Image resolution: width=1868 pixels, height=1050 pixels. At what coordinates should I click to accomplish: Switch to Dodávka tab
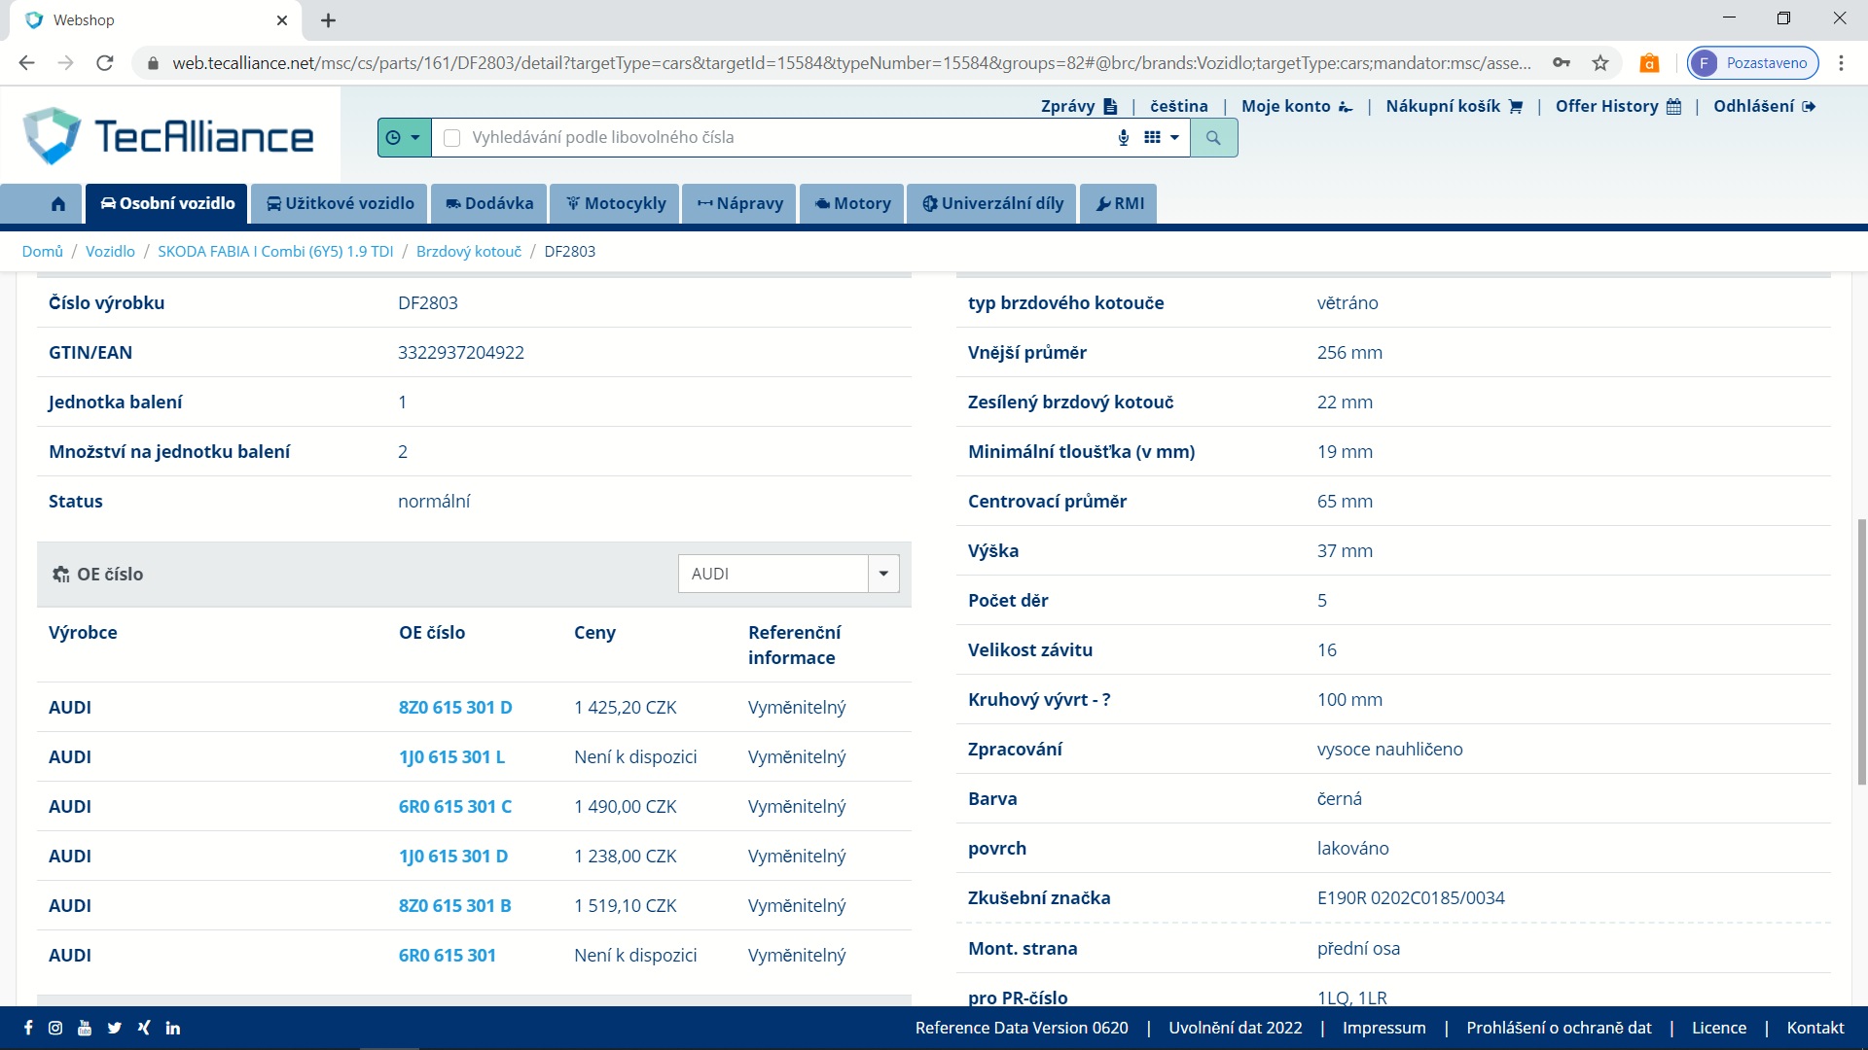pos(489,203)
